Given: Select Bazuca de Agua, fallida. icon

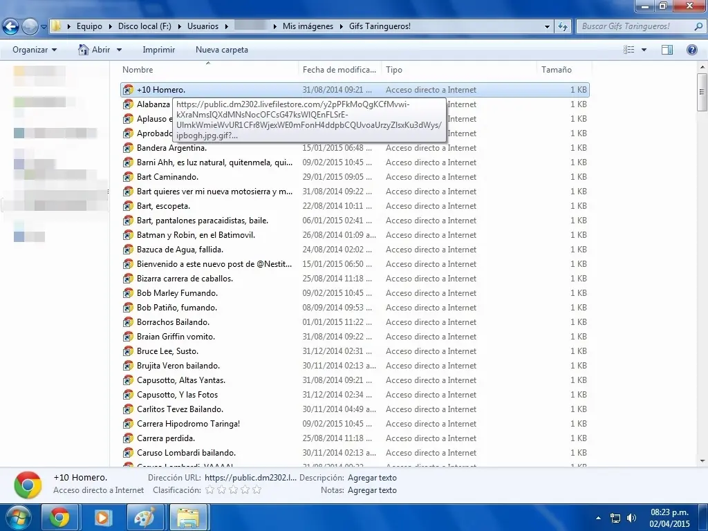Looking at the screenshot, I should 128,250.
